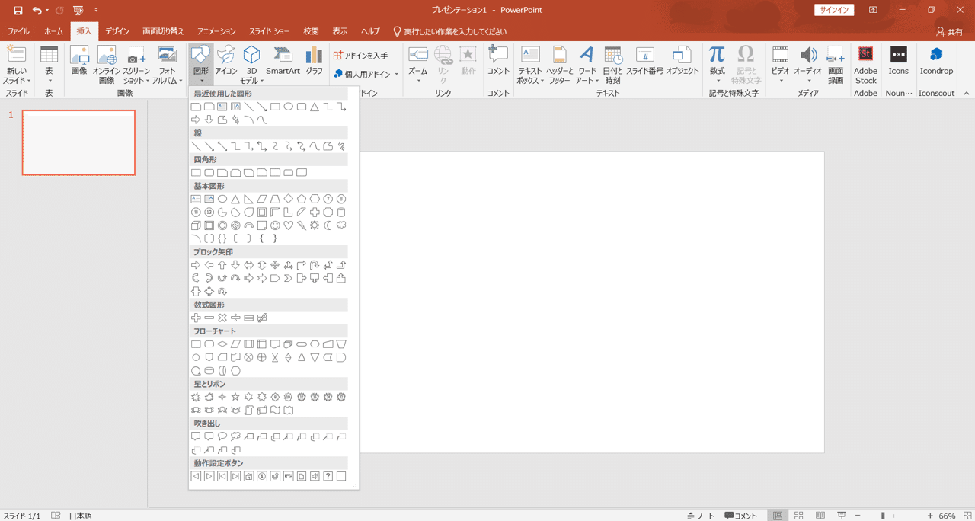
Task: Switch to the デザイン ribbon tab
Action: point(117,31)
